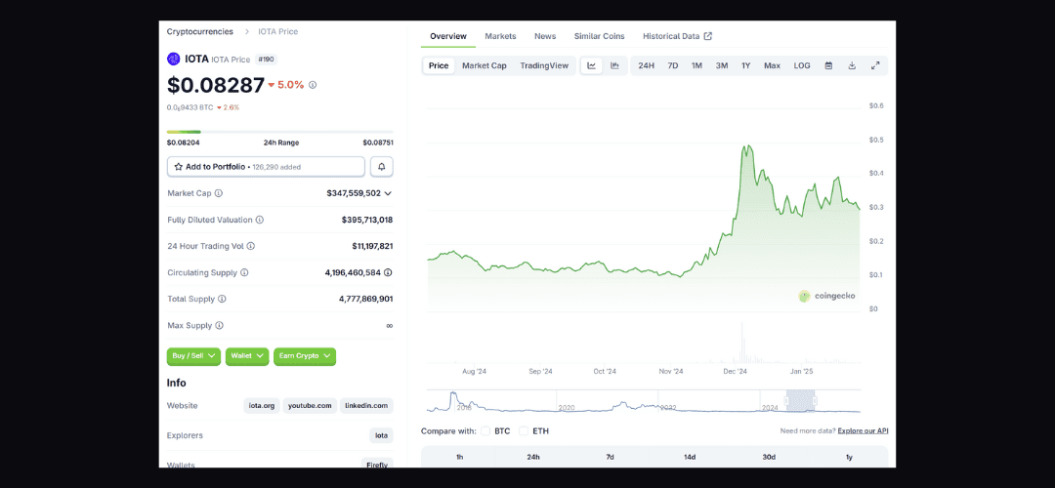This screenshot has height=488, width=1055.
Task: Select TradingView chart mode
Action: click(x=544, y=65)
